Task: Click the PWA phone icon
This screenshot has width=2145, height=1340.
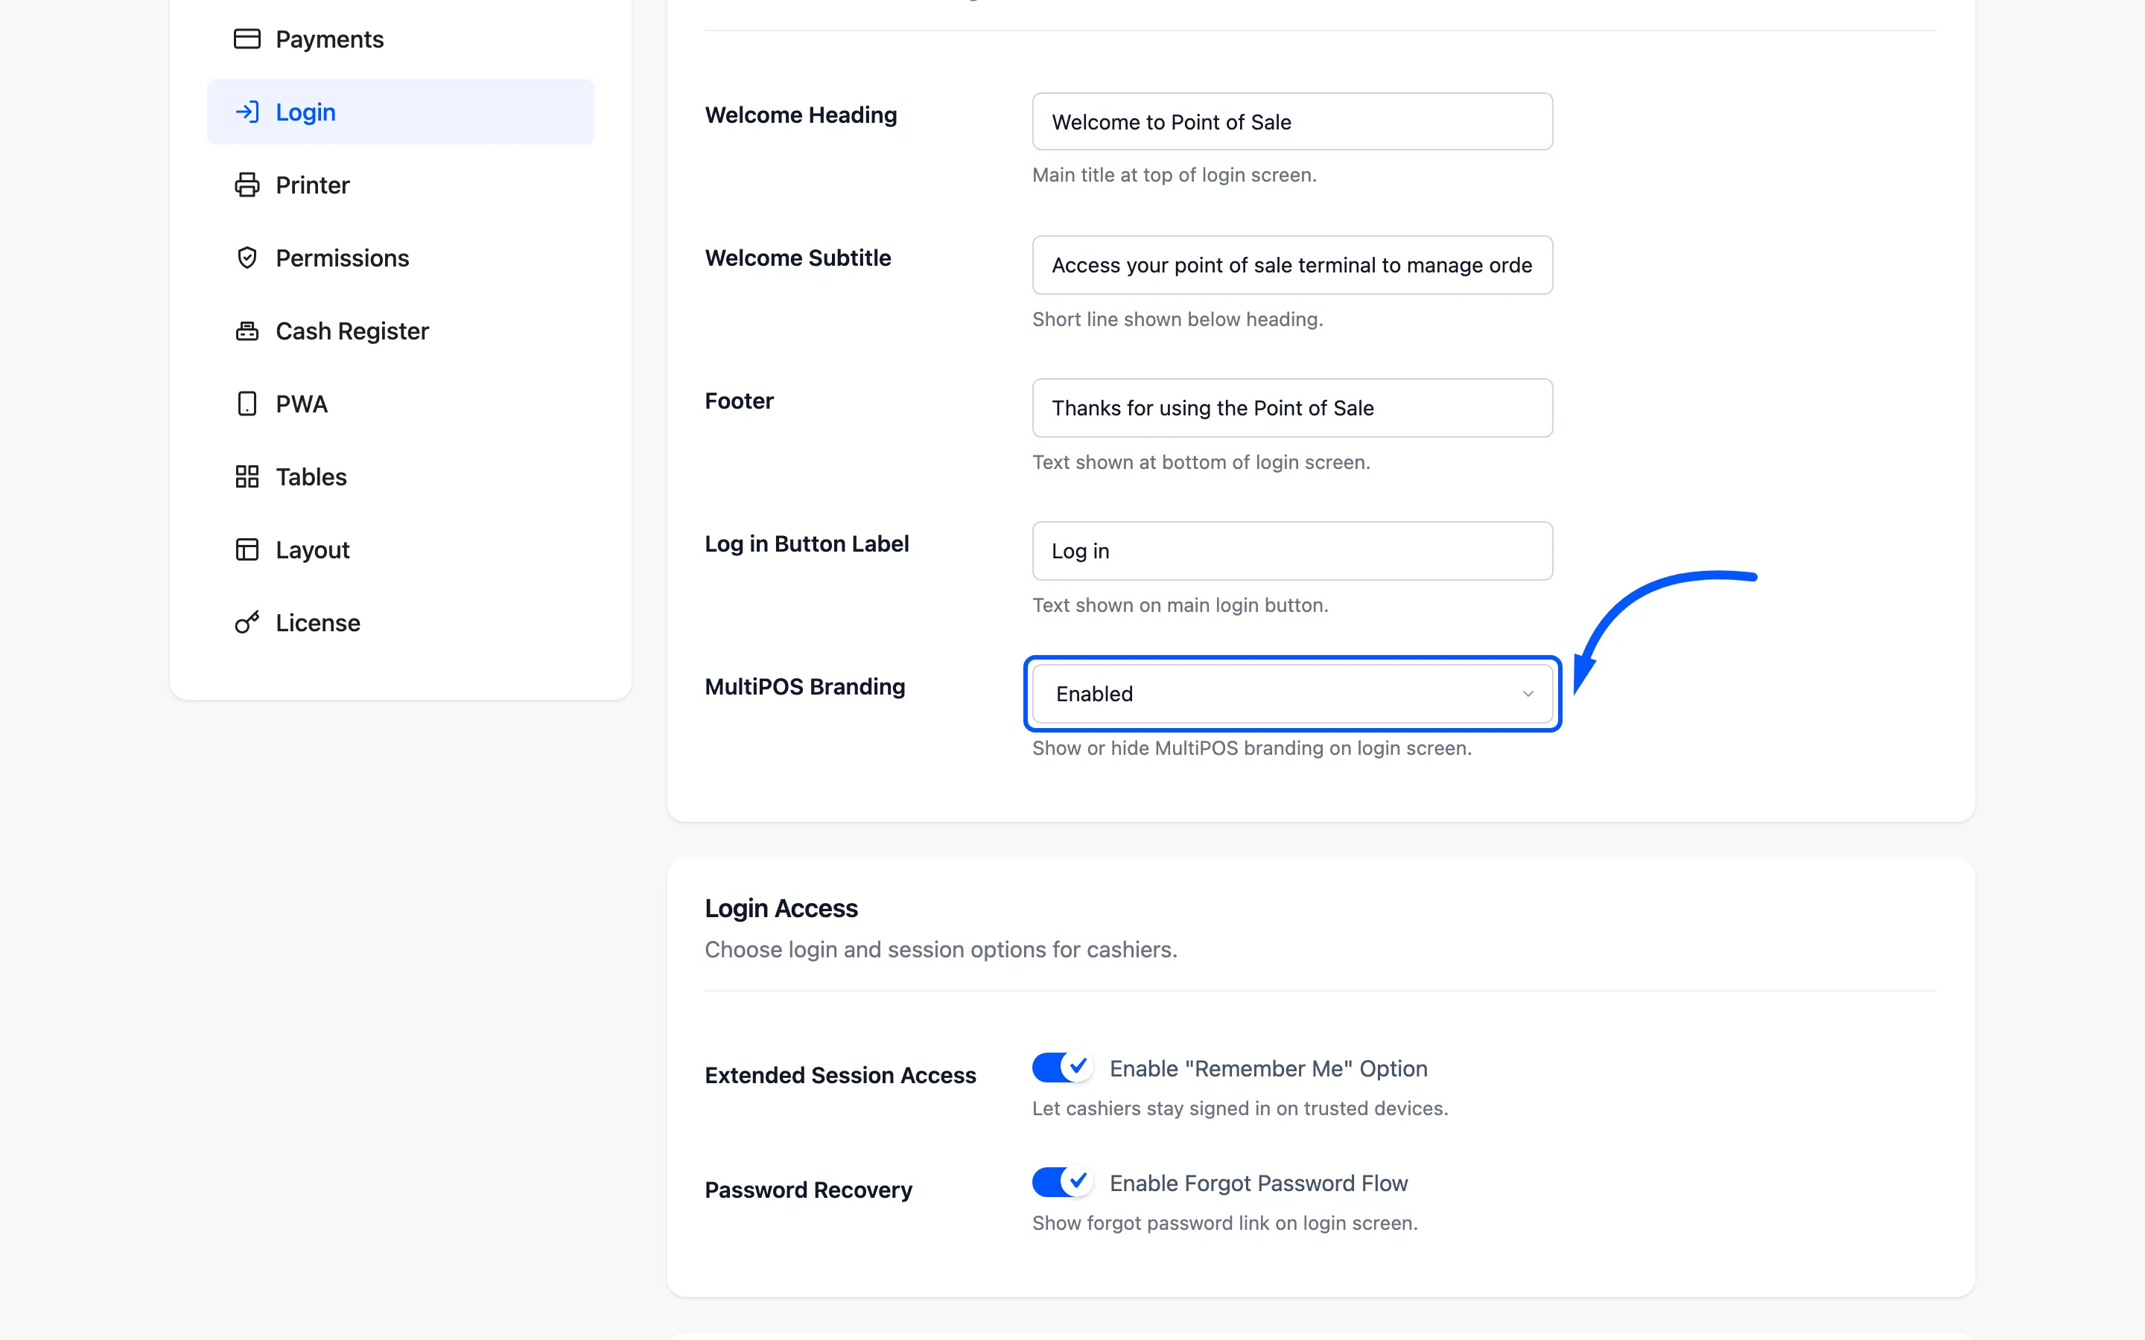Action: [247, 404]
